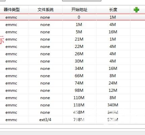This screenshot has height=135, width=145.
Task: Select the start address 98M cell
Action: pos(79,90)
